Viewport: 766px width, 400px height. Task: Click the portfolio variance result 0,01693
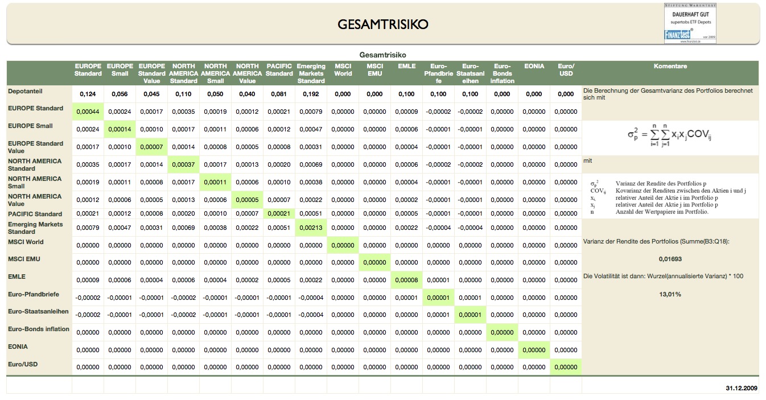coord(670,259)
